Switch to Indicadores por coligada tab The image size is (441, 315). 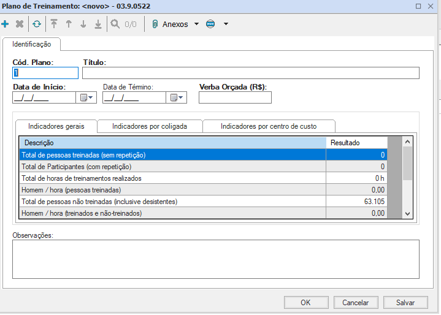coord(149,126)
